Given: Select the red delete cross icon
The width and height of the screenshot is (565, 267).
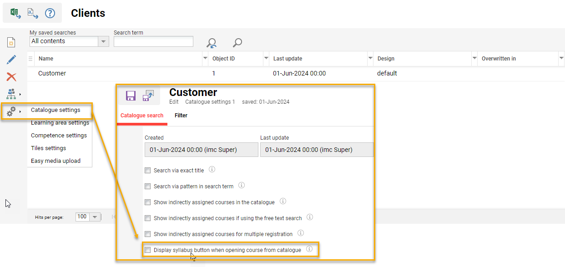Looking at the screenshot, I should click(11, 76).
